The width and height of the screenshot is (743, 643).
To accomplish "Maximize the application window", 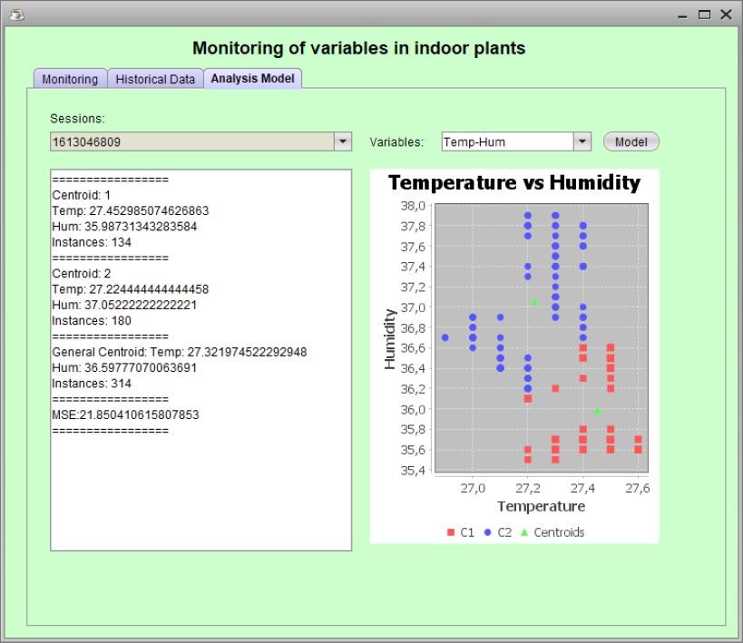I will tap(705, 14).
